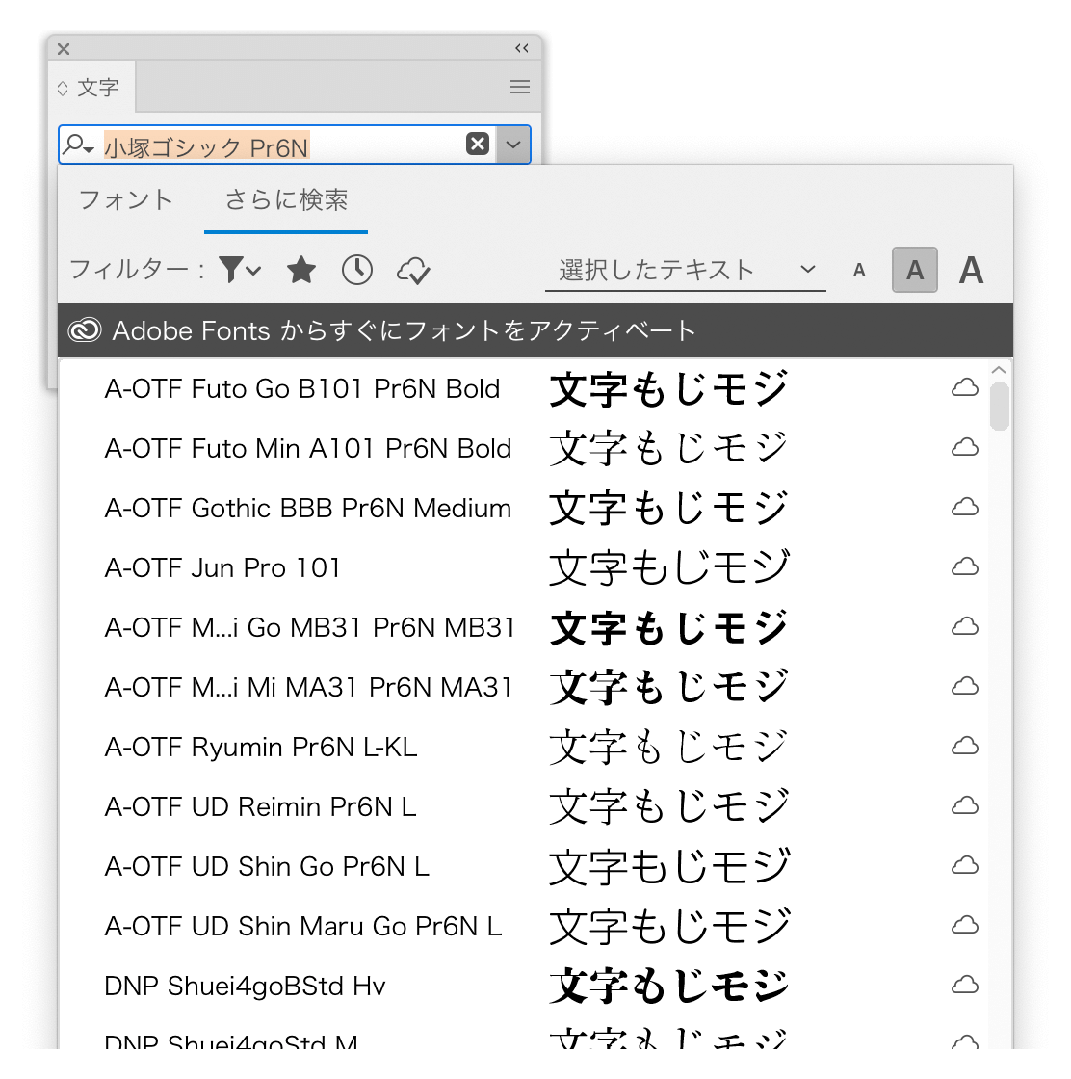The width and height of the screenshot is (1071, 1079).
Task: Activate the Go MB31 Pr6N MB31 cloud icon
Action: pos(964,627)
